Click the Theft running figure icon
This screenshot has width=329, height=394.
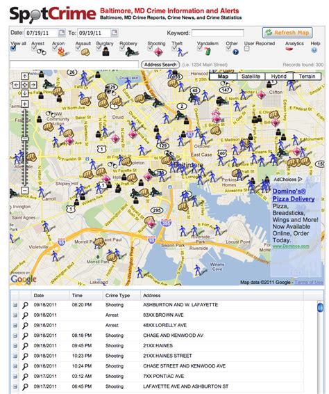pos(181,52)
